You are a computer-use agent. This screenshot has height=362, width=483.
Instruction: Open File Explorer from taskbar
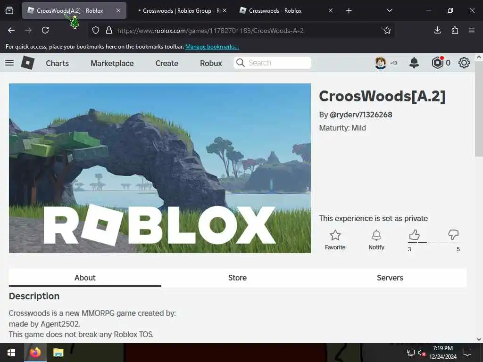tap(58, 353)
